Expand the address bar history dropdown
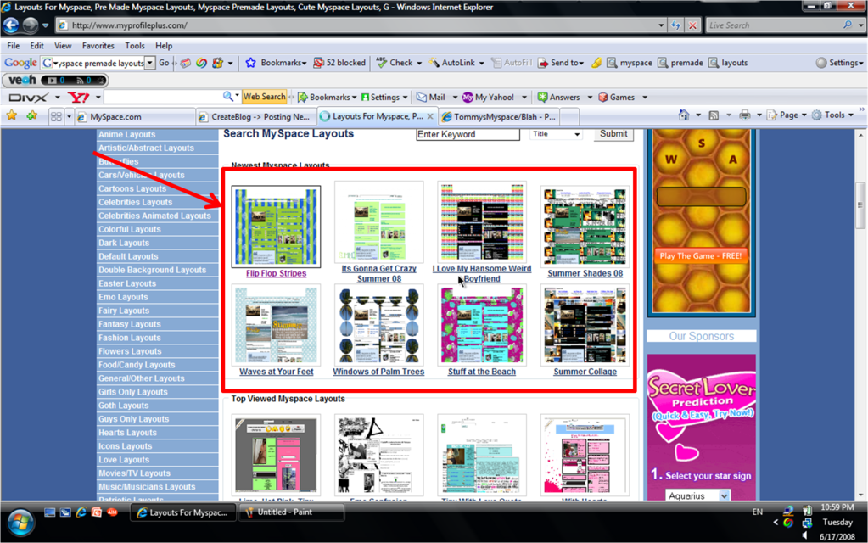The image size is (868, 543). pyautogui.click(x=661, y=25)
